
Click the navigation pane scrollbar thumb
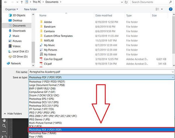(33, 52)
